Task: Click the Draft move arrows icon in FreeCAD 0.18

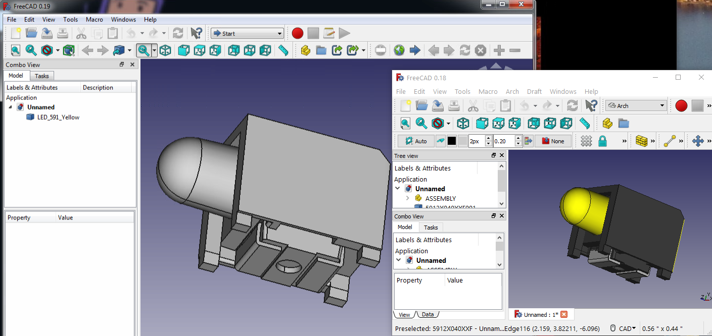Action: click(x=698, y=141)
